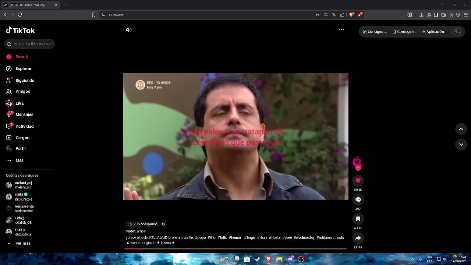Mute the video with the speaker icon
Image resolution: width=471 pixels, height=265 pixels.
click(129, 30)
